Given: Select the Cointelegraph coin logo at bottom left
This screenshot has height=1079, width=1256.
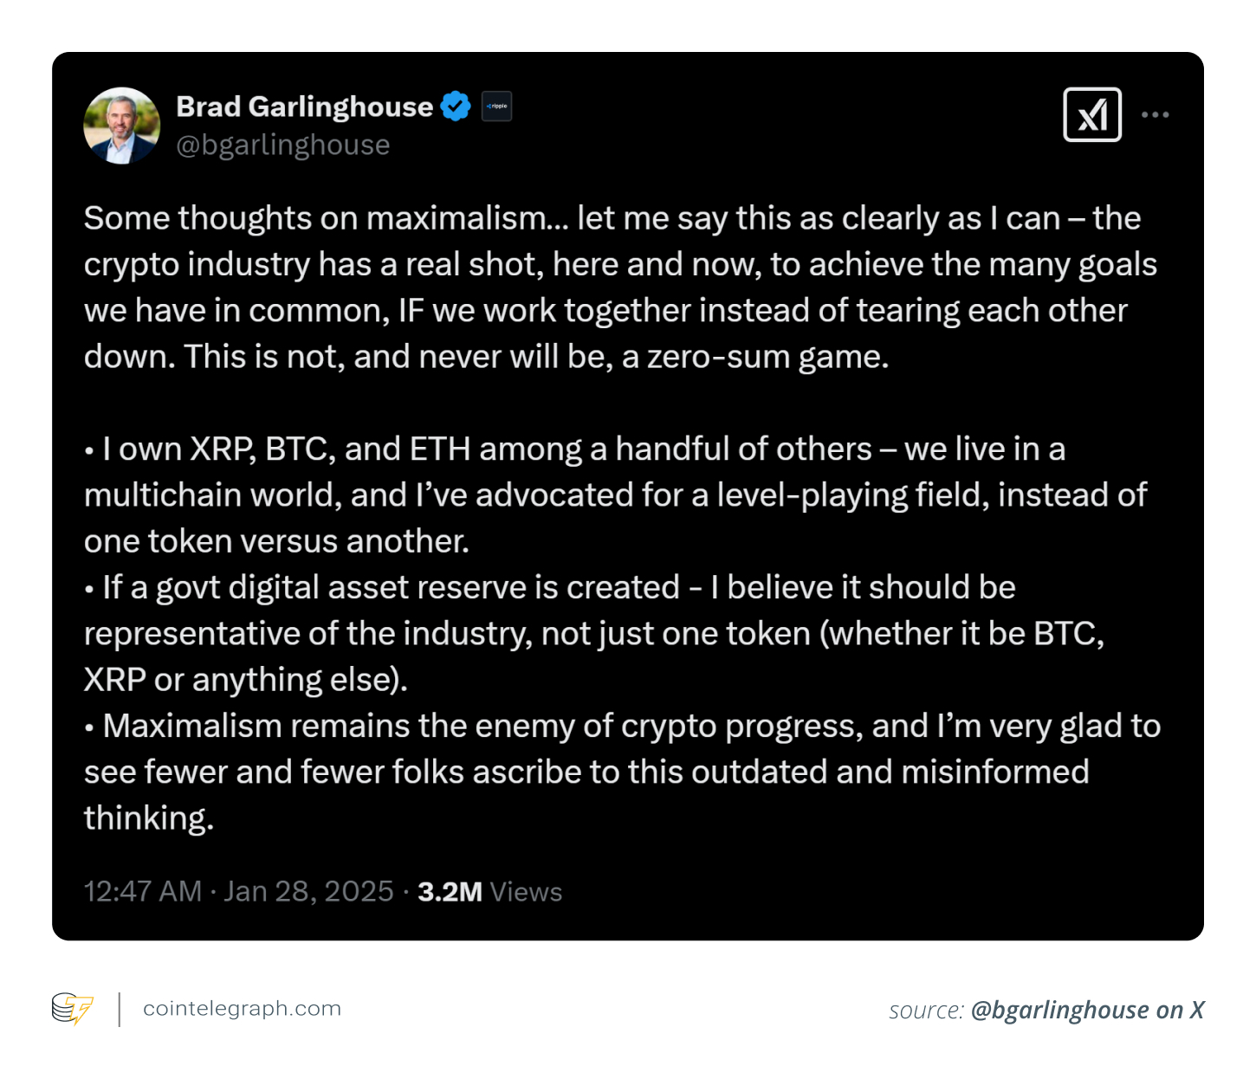Looking at the screenshot, I should pyautogui.click(x=73, y=1009).
